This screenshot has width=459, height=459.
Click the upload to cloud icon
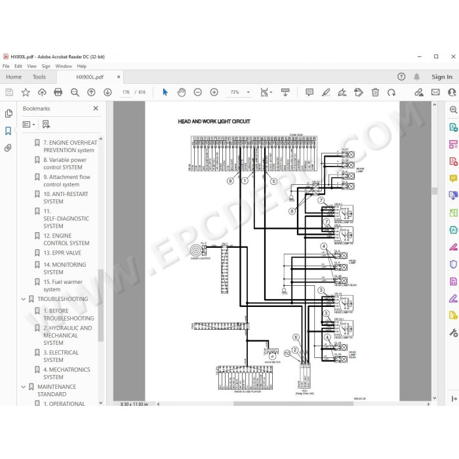42,92
